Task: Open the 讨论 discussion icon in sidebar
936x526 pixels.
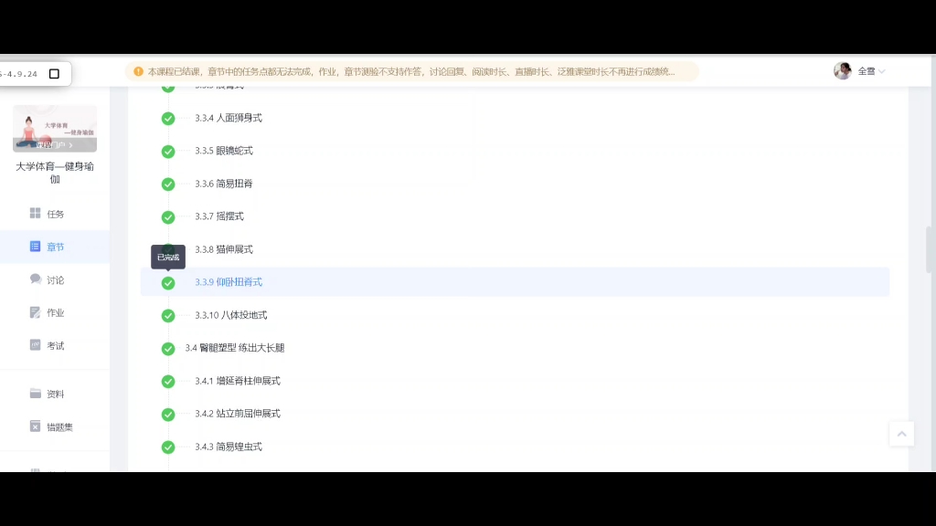Action: coord(35,279)
